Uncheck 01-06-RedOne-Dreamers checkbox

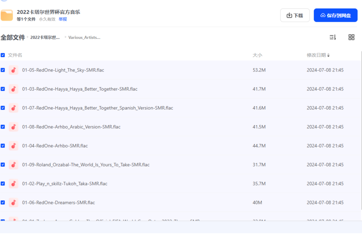pyautogui.click(x=3, y=203)
